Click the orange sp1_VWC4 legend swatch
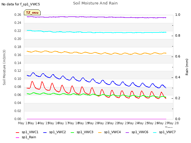 (x=100, y=132)
